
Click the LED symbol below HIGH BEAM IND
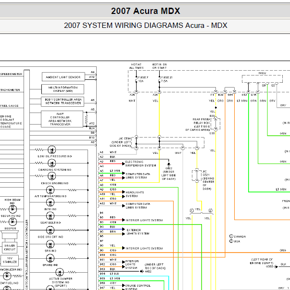point(13,209)
